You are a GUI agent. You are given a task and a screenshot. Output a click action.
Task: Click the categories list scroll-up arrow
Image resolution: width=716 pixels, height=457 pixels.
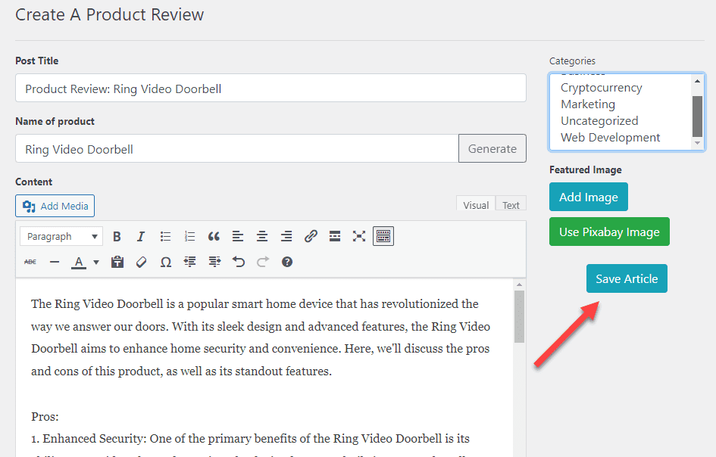(x=697, y=81)
